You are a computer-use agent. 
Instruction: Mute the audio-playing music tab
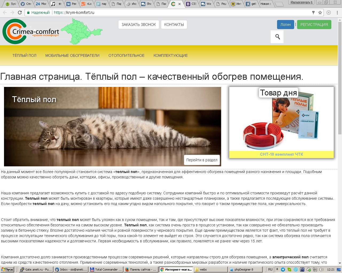(60, 4)
